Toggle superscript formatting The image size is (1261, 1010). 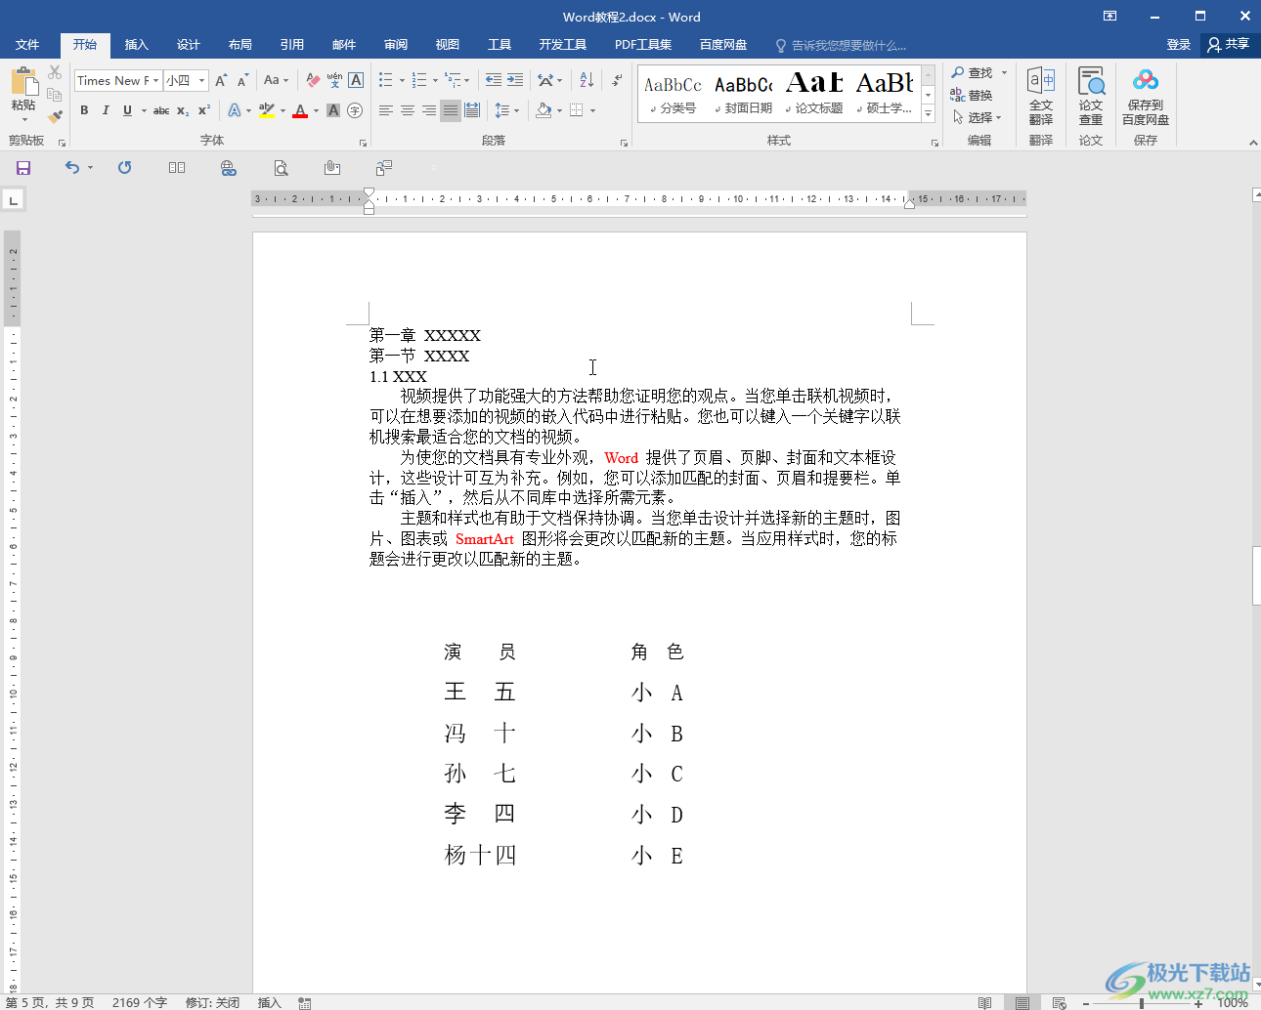click(203, 110)
